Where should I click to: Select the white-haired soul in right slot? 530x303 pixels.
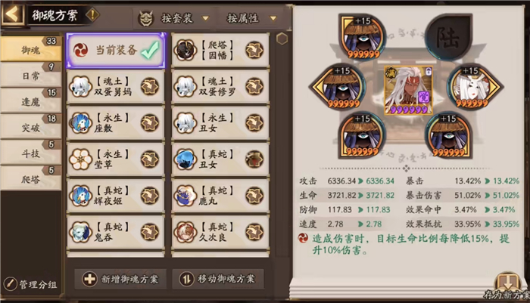(474, 85)
